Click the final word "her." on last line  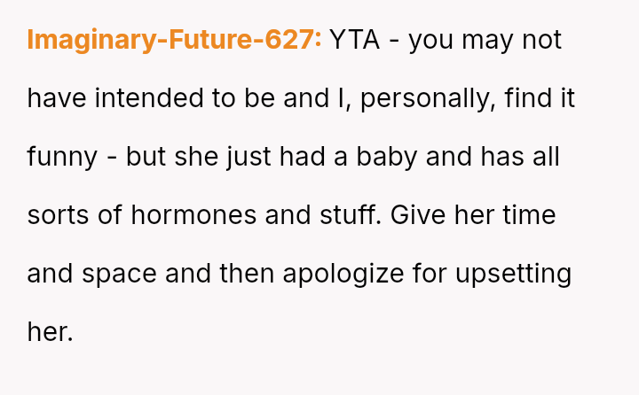point(49,332)
